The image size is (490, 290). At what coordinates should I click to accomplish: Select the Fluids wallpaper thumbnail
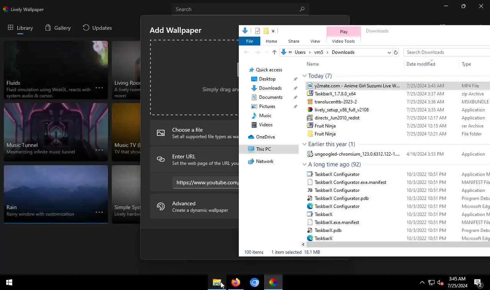[x=56, y=70]
